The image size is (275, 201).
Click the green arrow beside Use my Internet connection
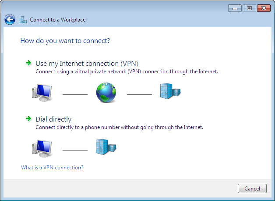[x=28, y=63]
